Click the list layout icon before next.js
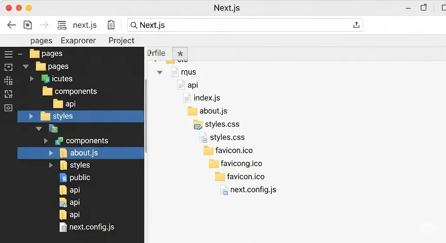The width and height of the screenshot is (446, 243). click(62, 25)
